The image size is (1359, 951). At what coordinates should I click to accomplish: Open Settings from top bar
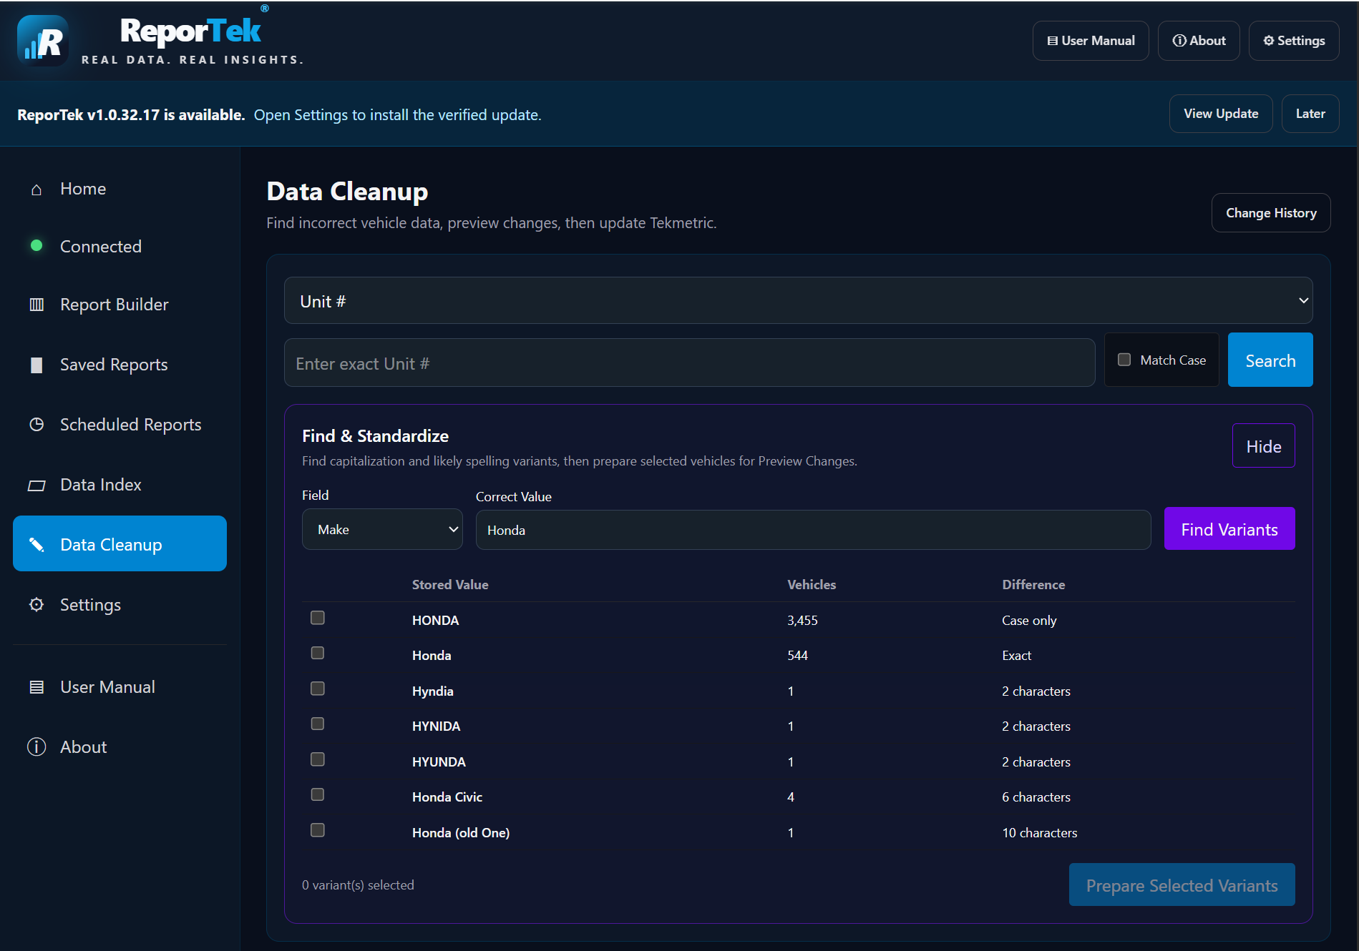pos(1293,41)
